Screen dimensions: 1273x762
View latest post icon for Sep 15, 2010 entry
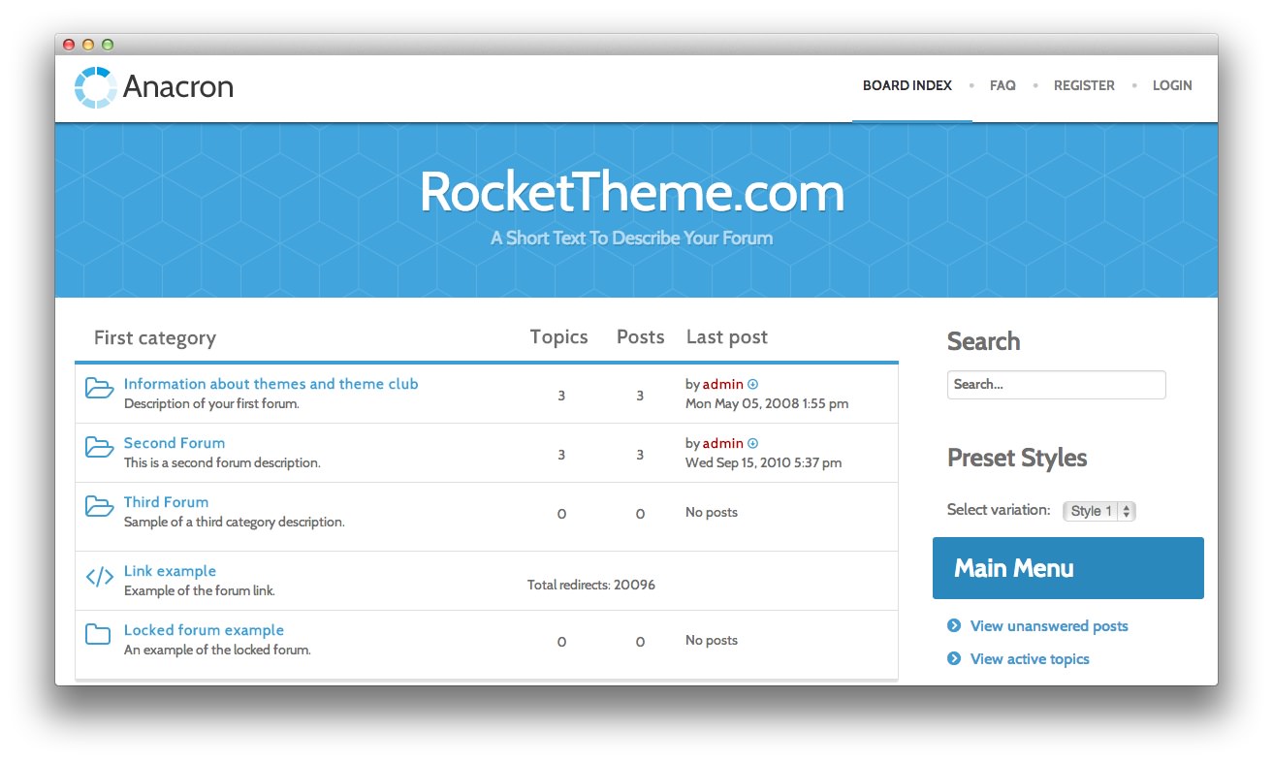click(752, 444)
